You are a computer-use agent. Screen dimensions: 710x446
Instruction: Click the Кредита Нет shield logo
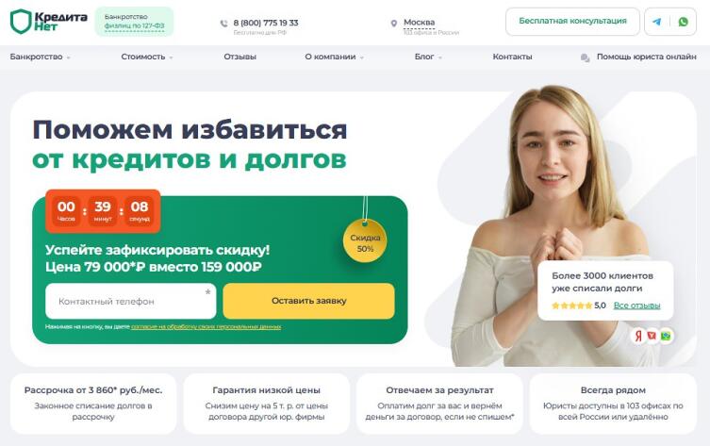click(x=48, y=22)
